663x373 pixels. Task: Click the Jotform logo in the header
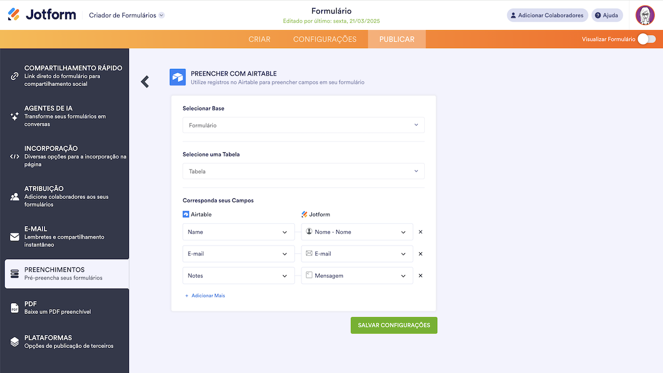pos(41,14)
